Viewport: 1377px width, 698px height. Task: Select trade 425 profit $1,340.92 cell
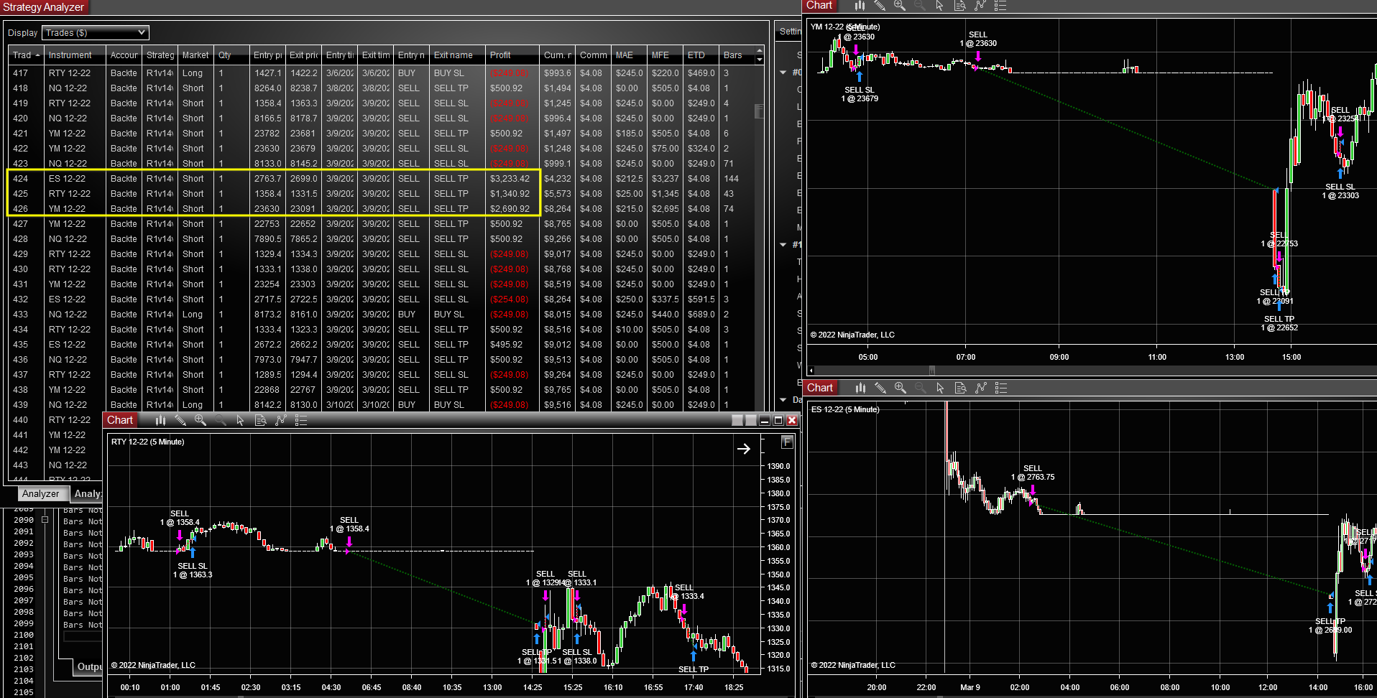[512, 194]
